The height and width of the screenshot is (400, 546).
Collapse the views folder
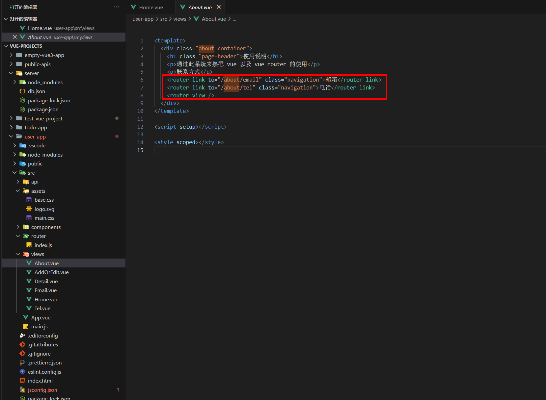(x=18, y=254)
